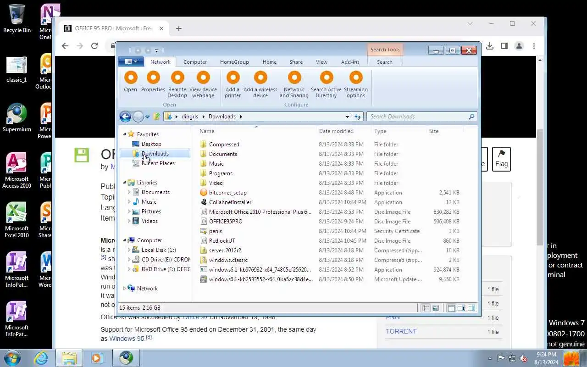Open Internet Explorer from taskbar

[x=41, y=358]
